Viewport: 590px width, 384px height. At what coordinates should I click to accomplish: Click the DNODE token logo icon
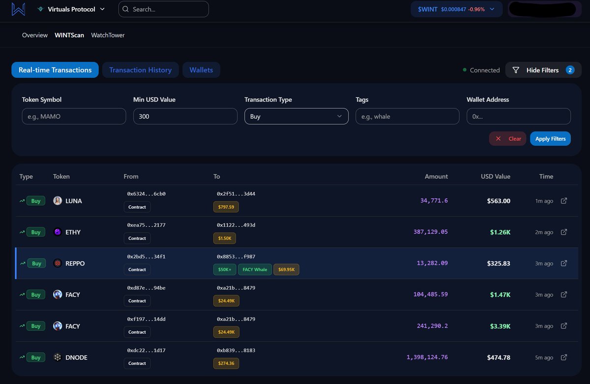(x=58, y=357)
